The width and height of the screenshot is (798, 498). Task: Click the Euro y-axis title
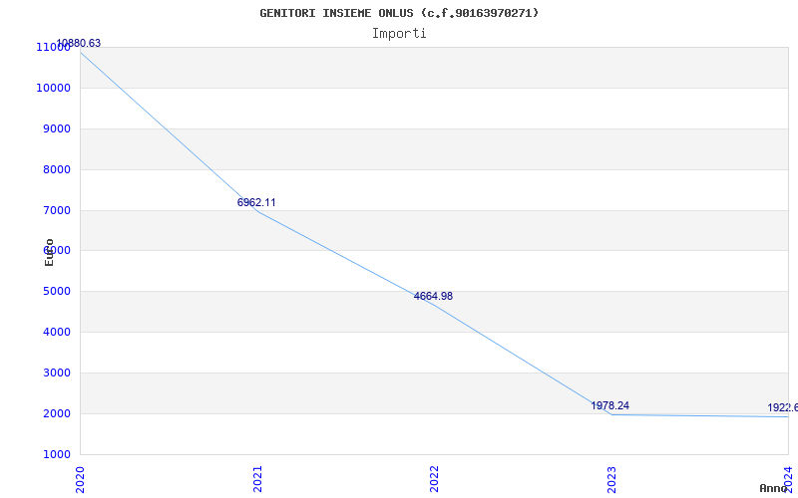(x=49, y=252)
